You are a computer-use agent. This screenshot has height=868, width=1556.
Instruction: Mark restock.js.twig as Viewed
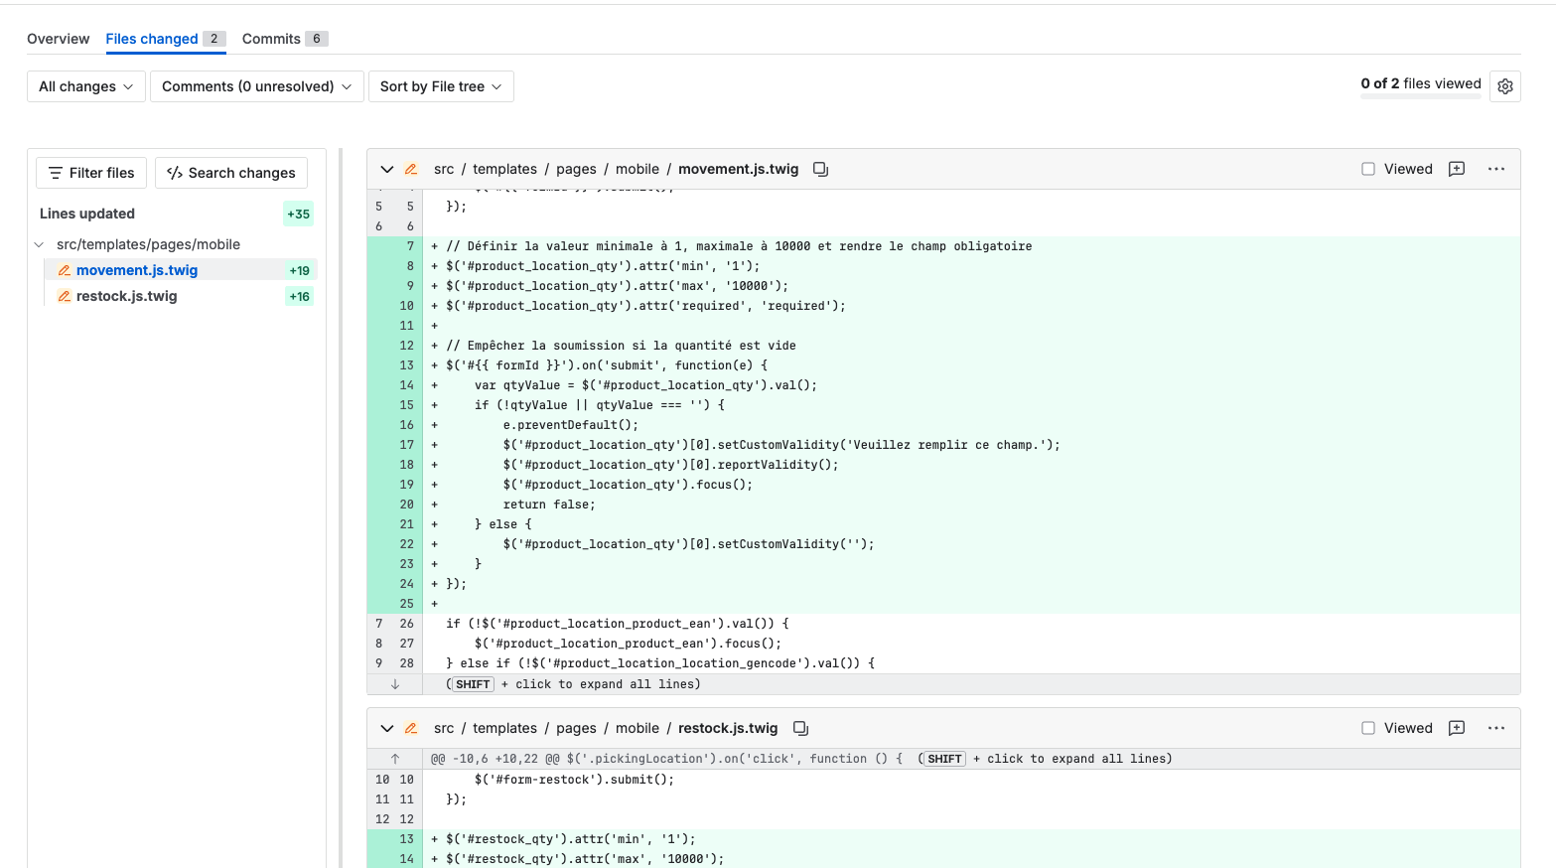[1368, 728]
